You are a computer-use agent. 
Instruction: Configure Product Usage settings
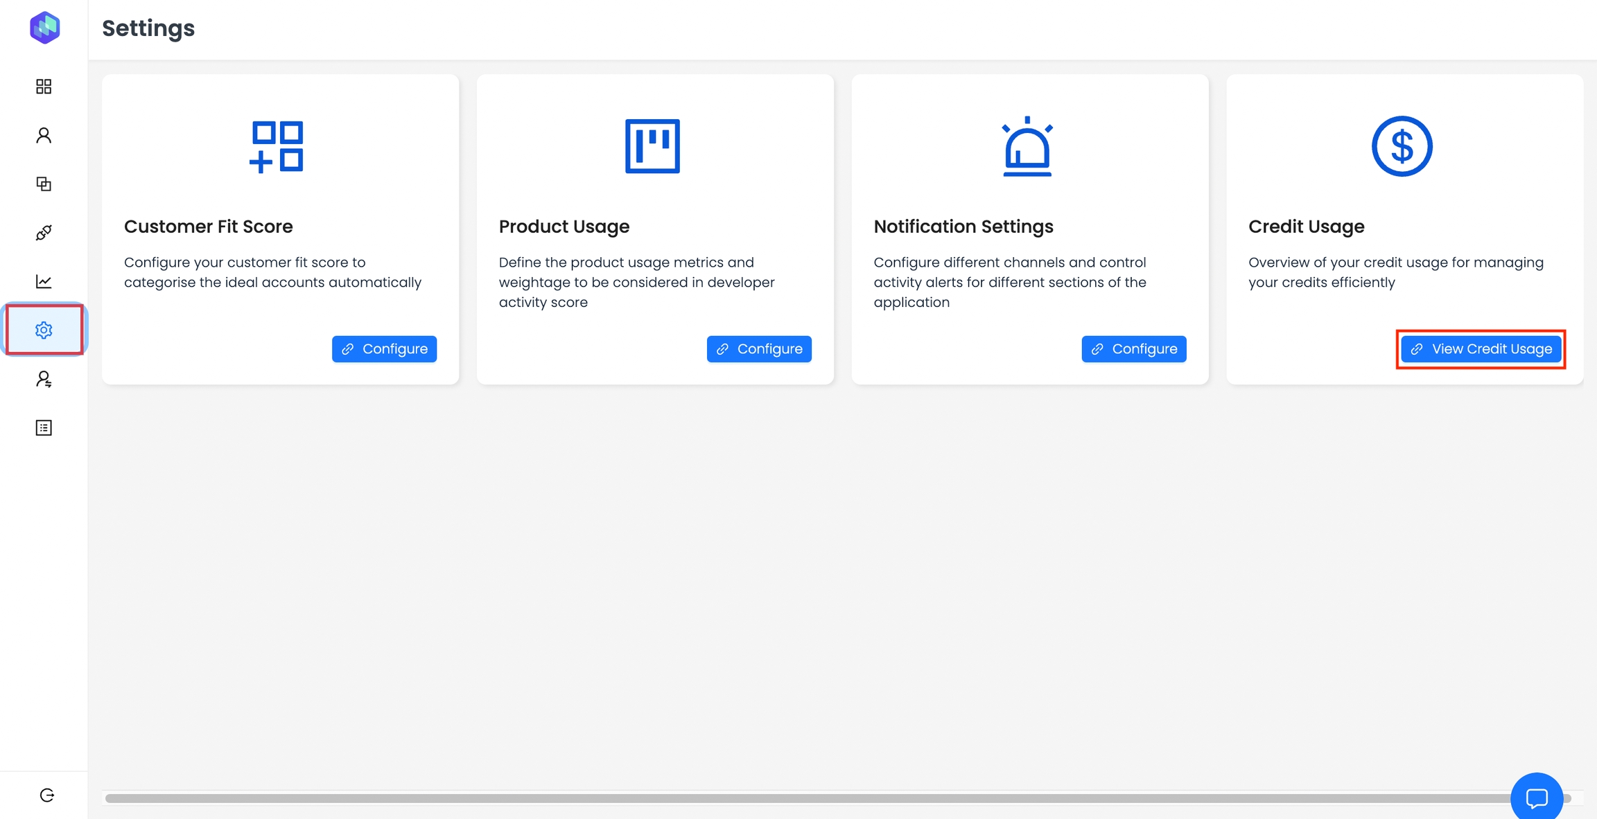[x=759, y=349]
